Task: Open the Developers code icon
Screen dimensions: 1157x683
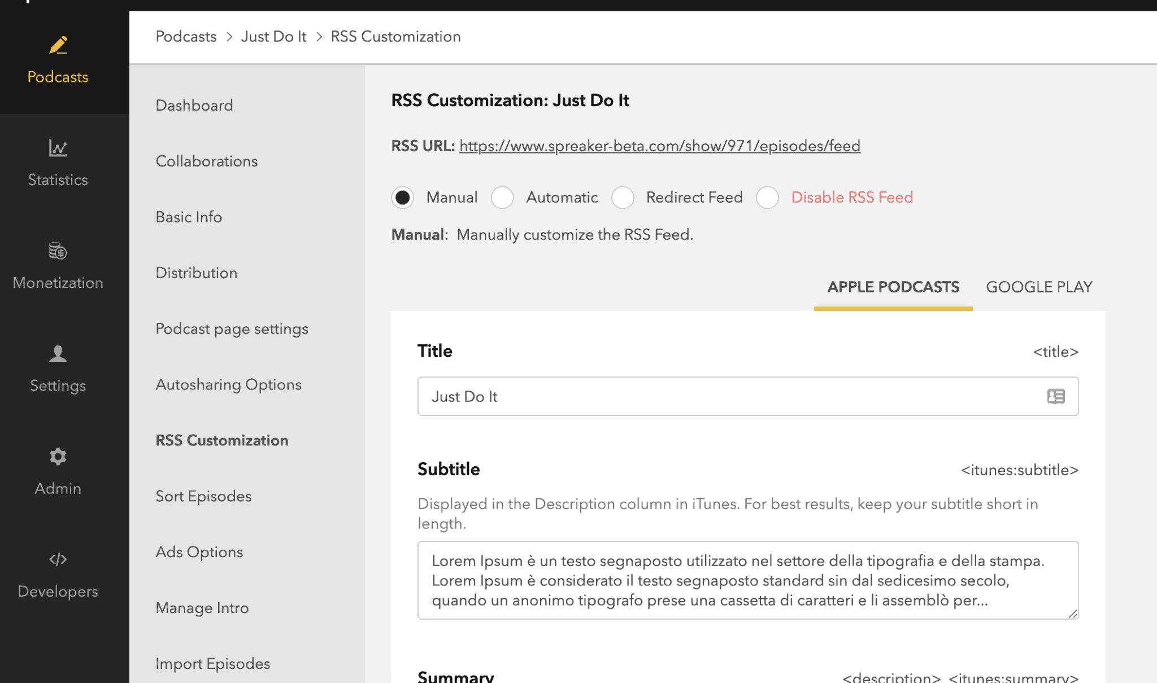Action: coord(58,559)
